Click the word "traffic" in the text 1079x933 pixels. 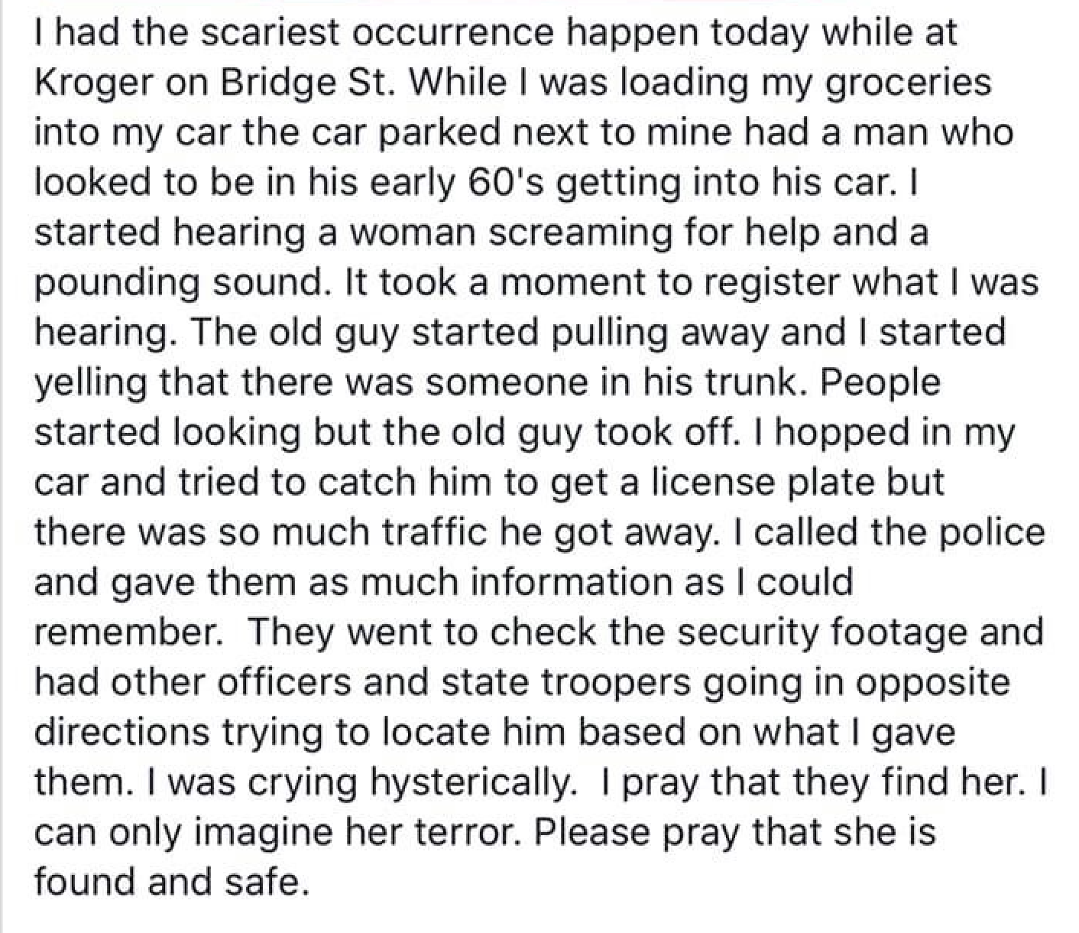tap(420, 532)
